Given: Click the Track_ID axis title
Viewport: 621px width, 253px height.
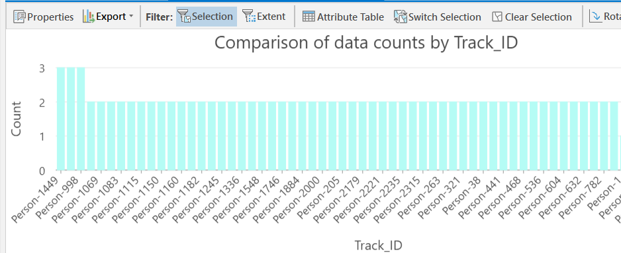Looking at the screenshot, I should click(x=378, y=245).
